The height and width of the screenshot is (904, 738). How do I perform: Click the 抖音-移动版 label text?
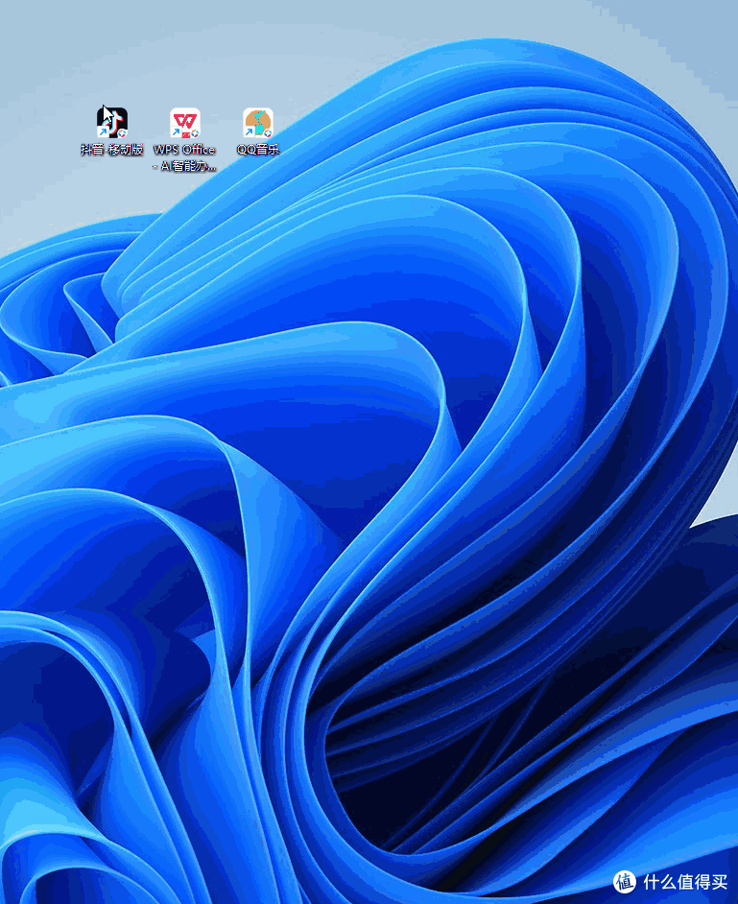click(112, 150)
